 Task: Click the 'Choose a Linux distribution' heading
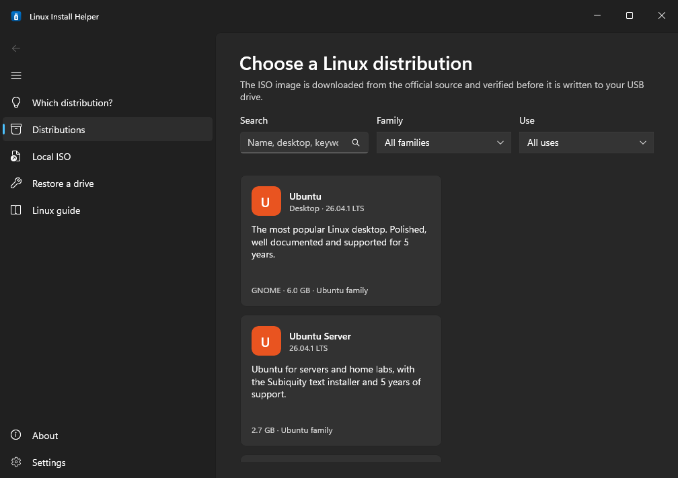[356, 63]
